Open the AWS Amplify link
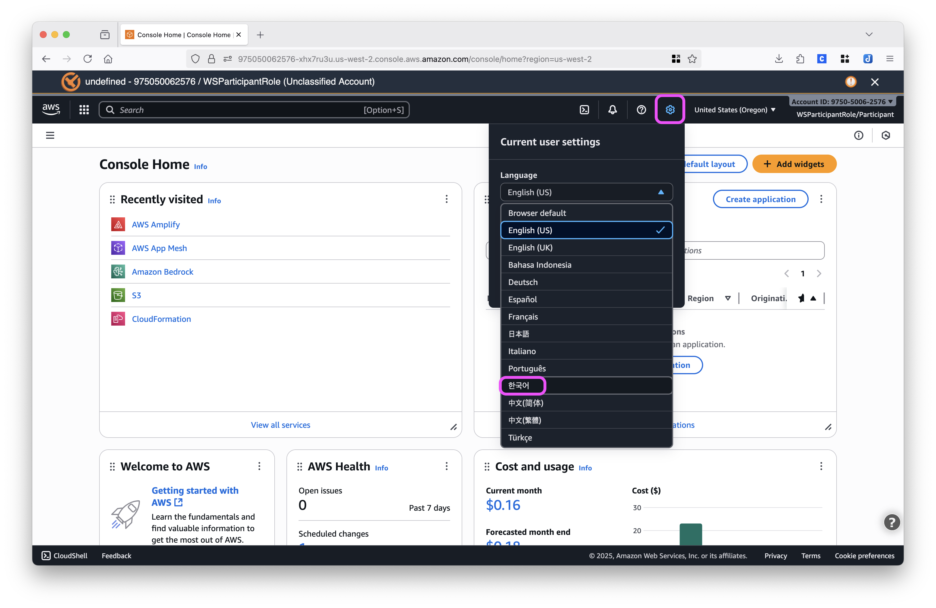936x608 pixels. pos(156,224)
